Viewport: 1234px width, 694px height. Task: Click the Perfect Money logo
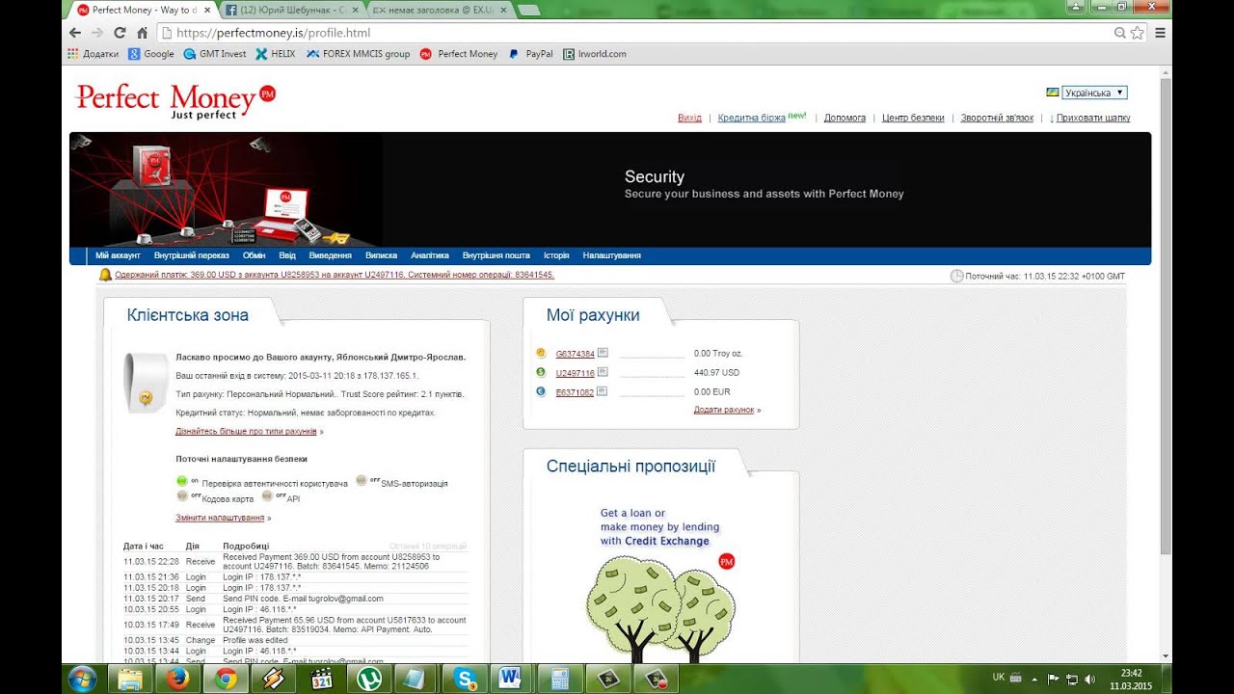tap(175, 100)
